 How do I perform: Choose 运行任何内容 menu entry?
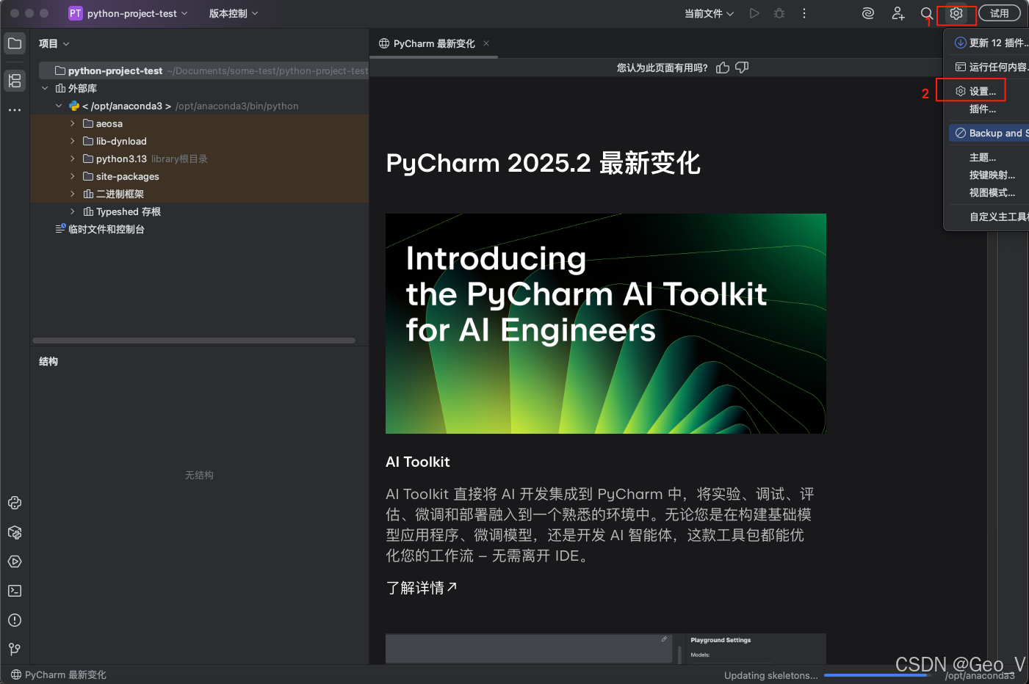click(x=989, y=67)
